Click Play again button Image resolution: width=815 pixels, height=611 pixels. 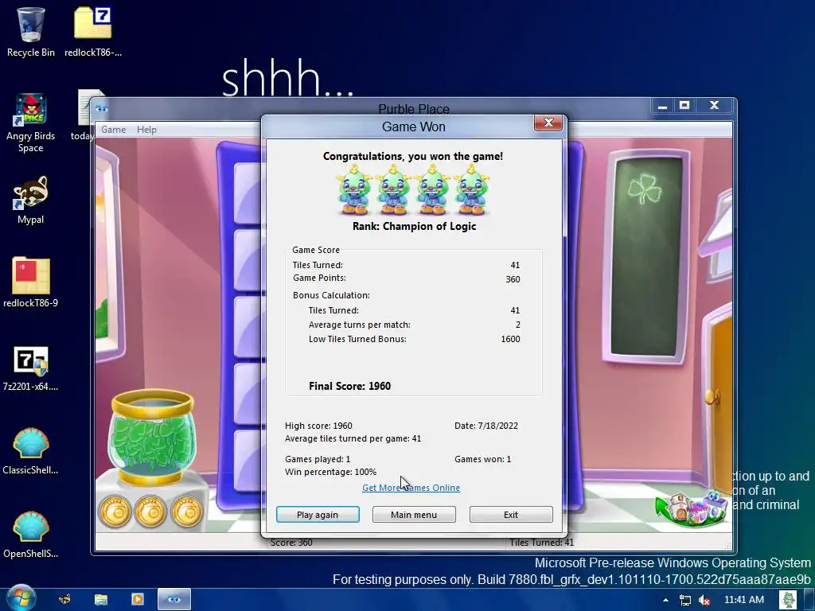(x=318, y=515)
